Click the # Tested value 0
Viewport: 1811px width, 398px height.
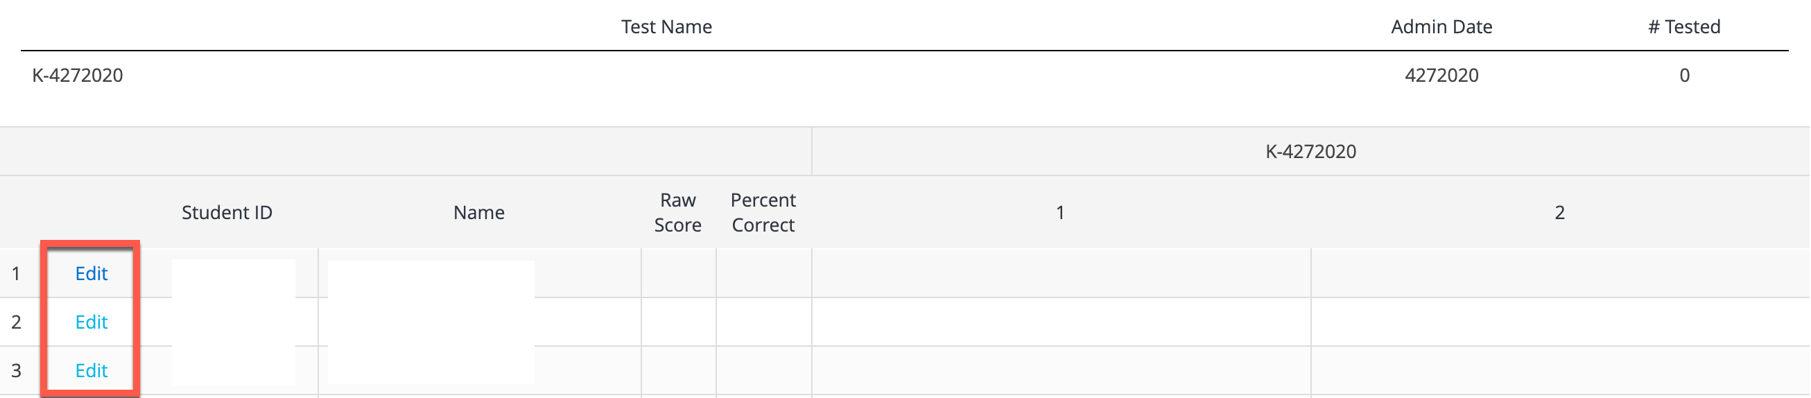(x=1684, y=76)
